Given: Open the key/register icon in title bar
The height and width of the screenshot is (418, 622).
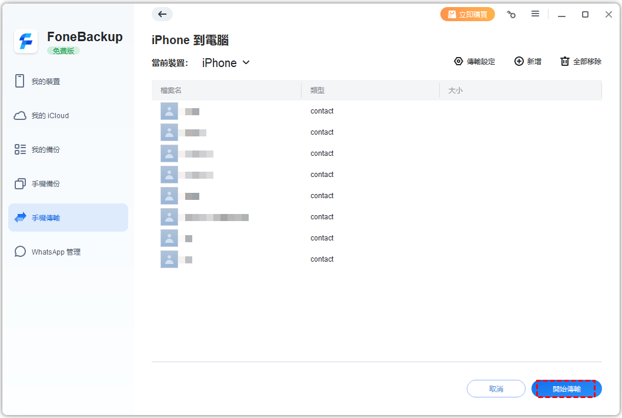Looking at the screenshot, I should pos(511,15).
